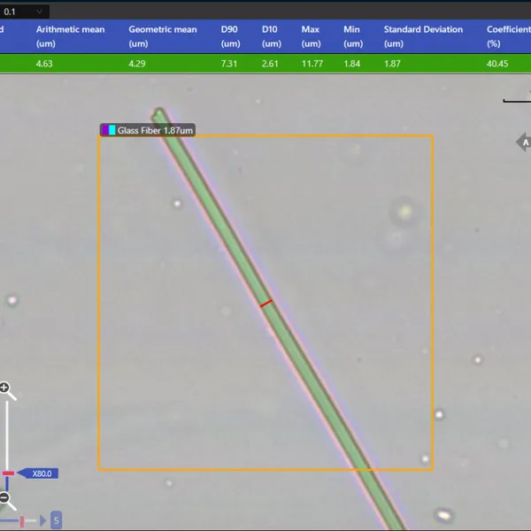Screen dimensions: 531x531
Task: Click the Min value 1.84
Action: tap(352, 64)
